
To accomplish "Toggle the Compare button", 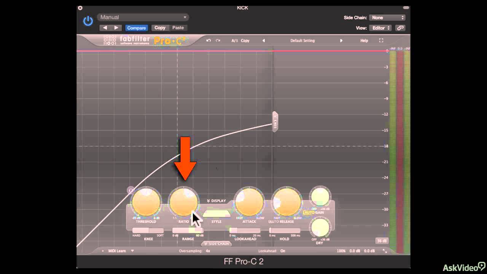I will point(136,28).
